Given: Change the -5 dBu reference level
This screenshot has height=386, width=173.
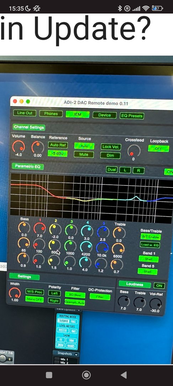Looking at the screenshot, I should pos(57,154).
